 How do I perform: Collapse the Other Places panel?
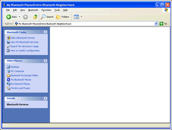[45, 61]
